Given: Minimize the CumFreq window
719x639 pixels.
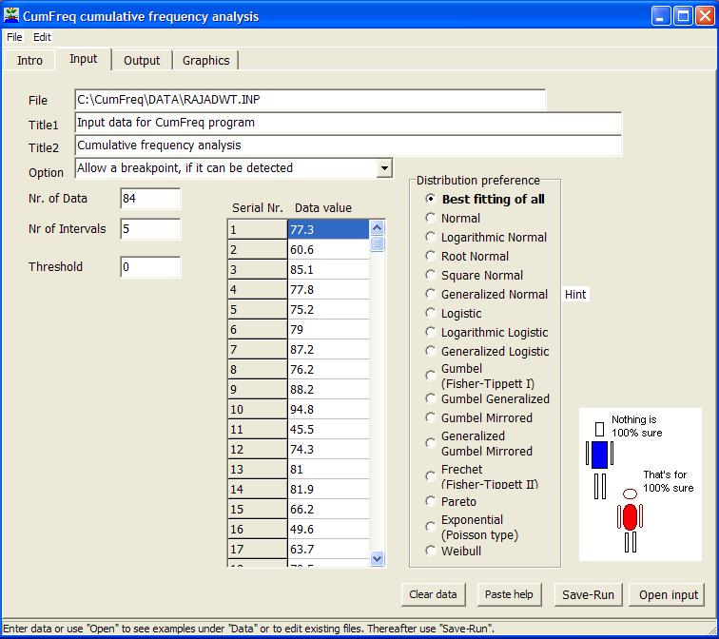Looking at the screenshot, I should (x=660, y=16).
